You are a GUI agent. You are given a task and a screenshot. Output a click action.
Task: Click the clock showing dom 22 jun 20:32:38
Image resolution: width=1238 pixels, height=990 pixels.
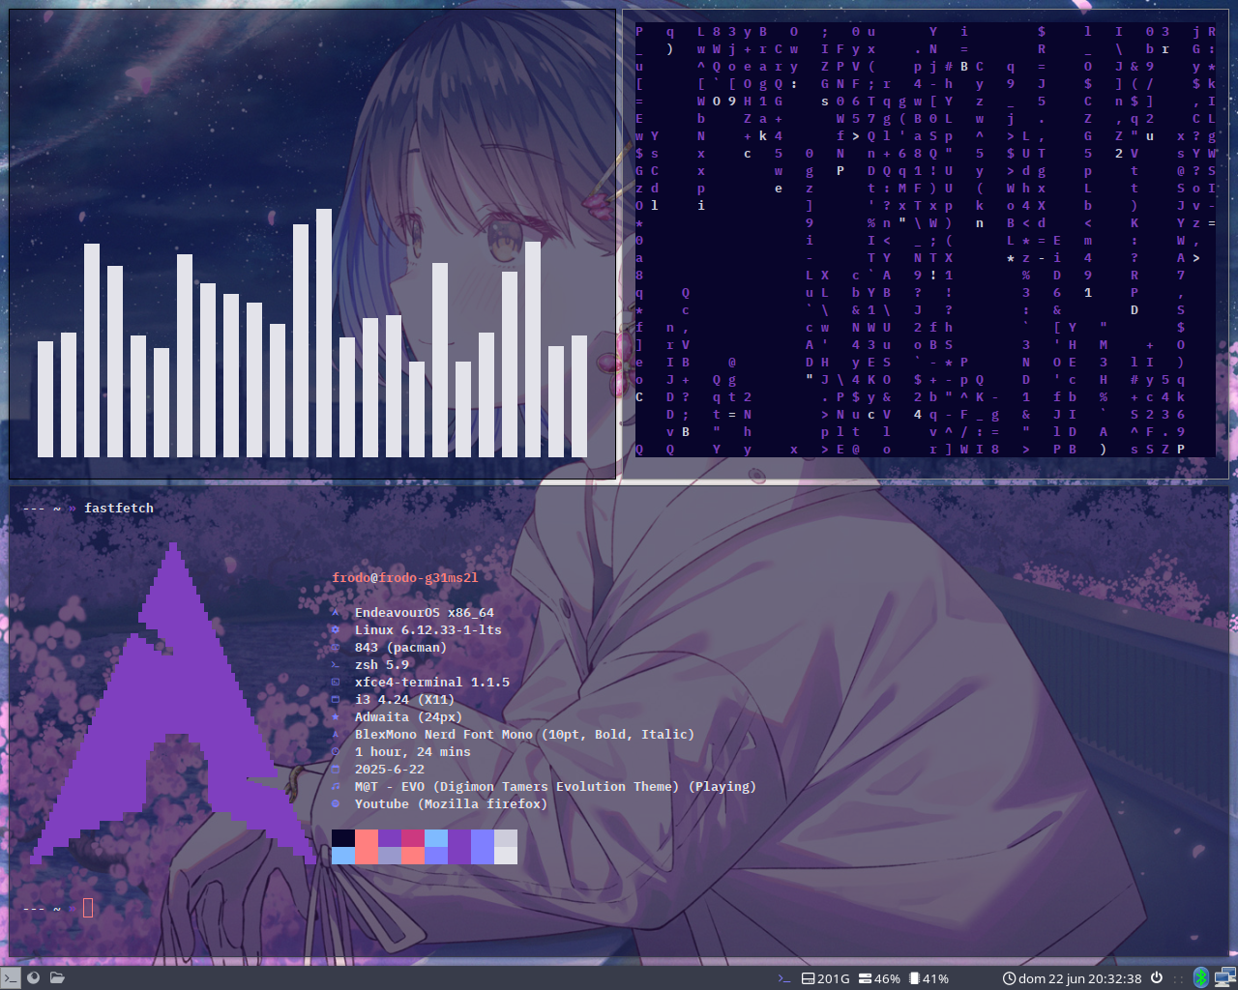(1073, 978)
